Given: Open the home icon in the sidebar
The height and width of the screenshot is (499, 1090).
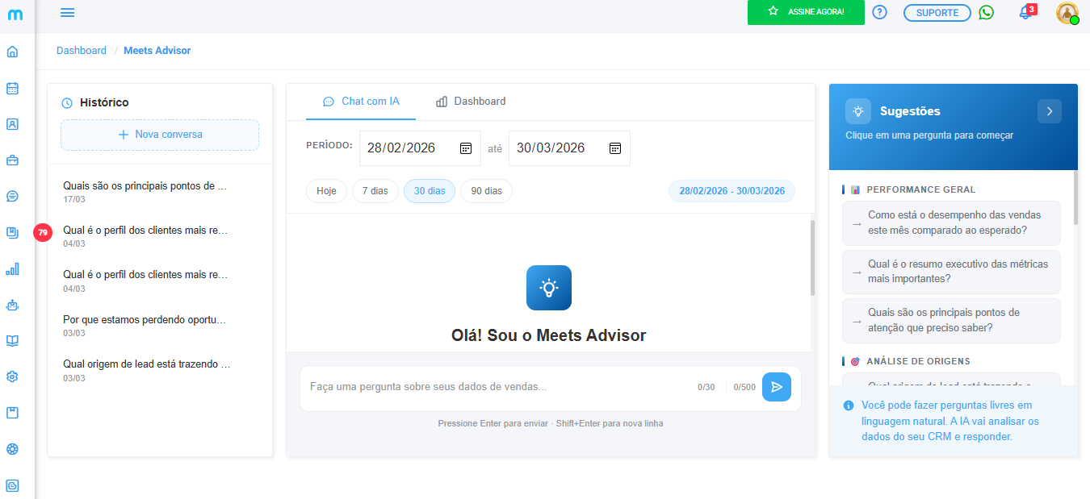Looking at the screenshot, I should [12, 52].
